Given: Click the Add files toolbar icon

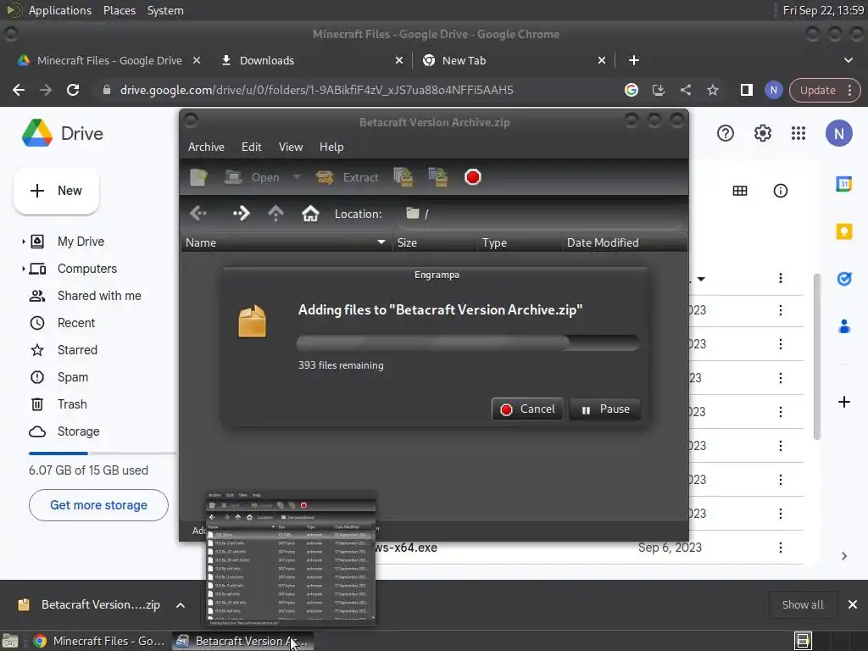Looking at the screenshot, I should pos(403,177).
